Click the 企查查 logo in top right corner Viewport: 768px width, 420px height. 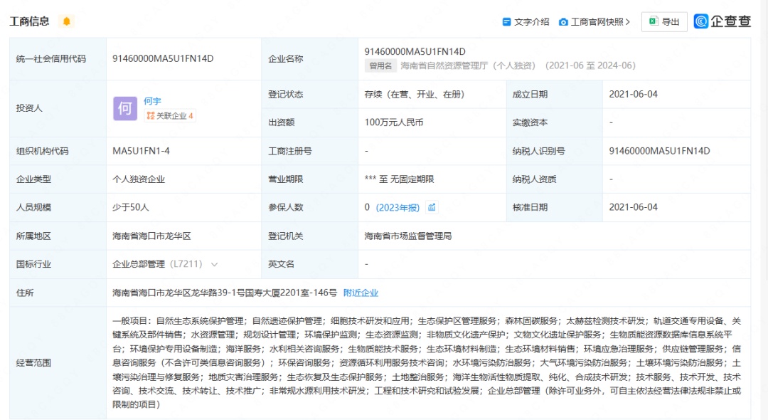point(724,21)
